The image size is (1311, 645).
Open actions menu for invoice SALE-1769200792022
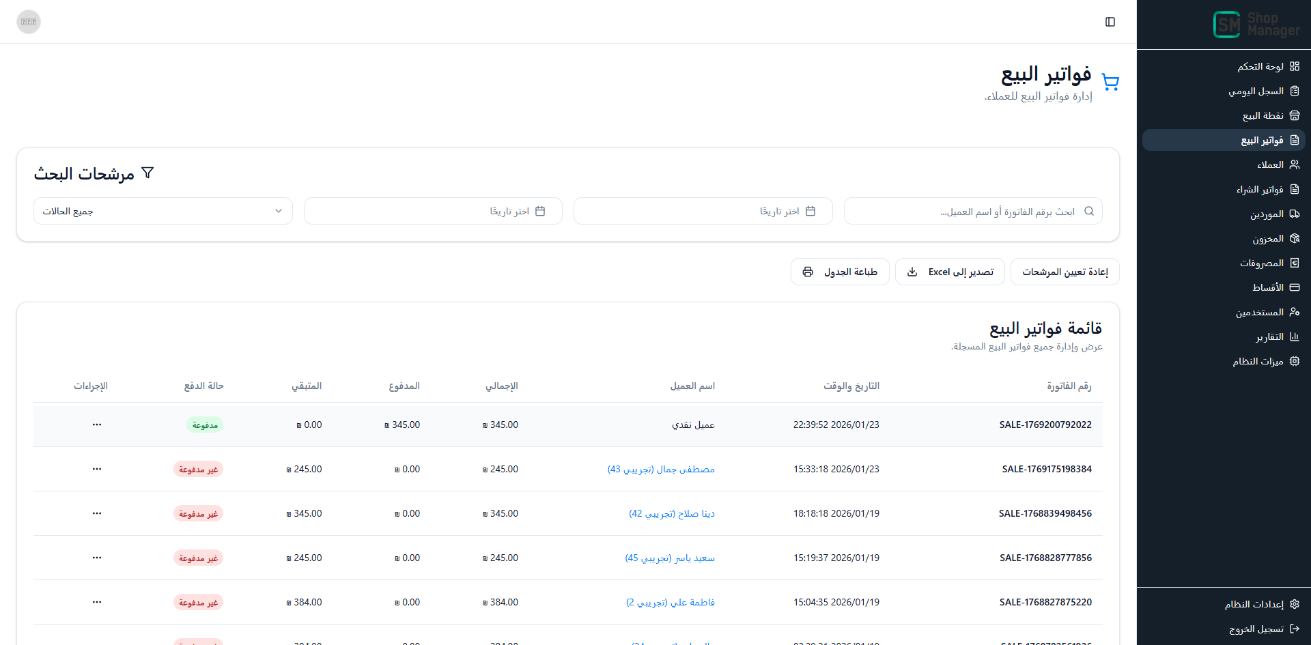(97, 425)
